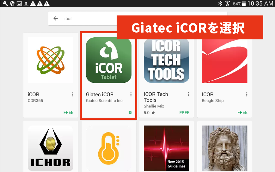
Task: Tap the first warning triangle in status bar
Action: coord(33,3)
